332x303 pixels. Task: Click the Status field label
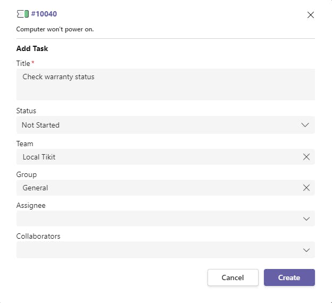27,111
